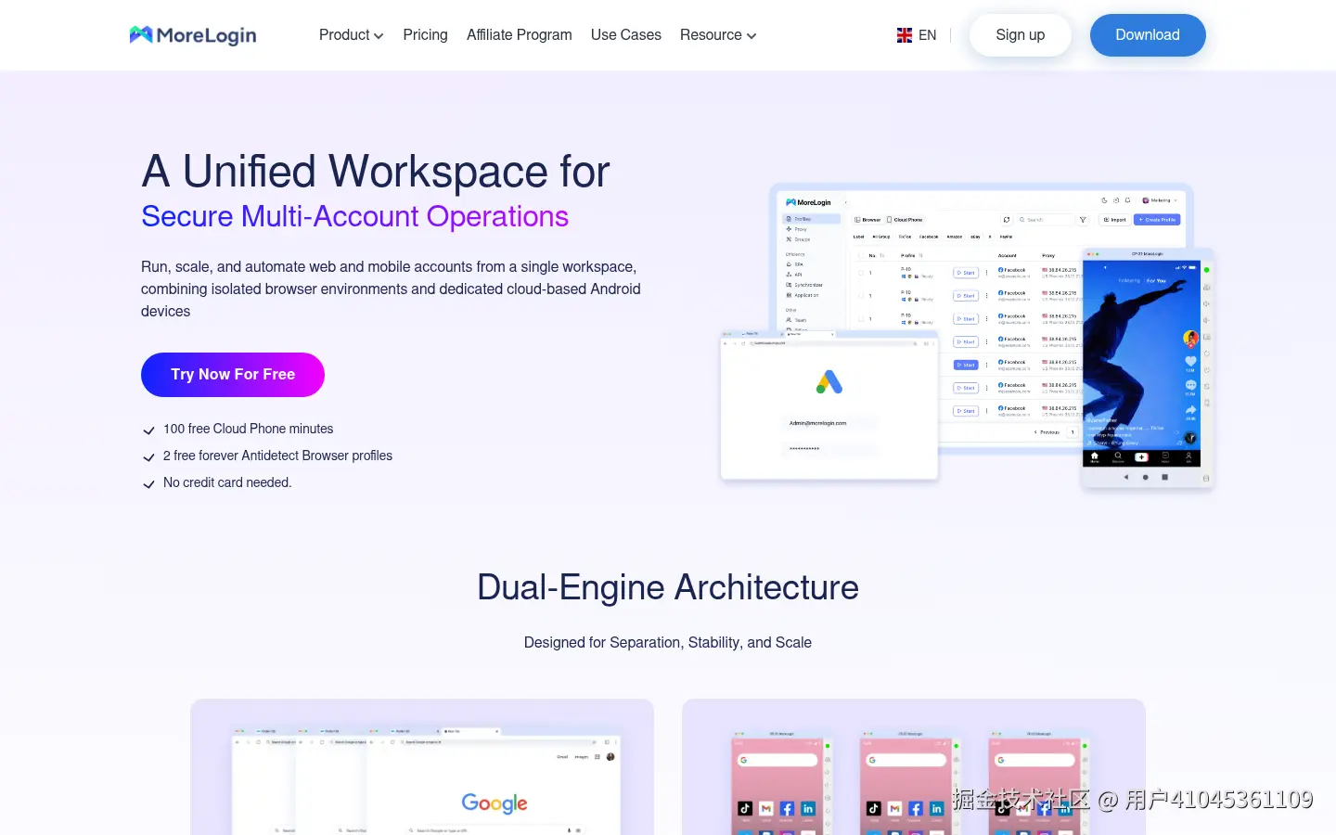
Task: Click the Facebook app icon on the middle pink phone
Action: (916, 808)
